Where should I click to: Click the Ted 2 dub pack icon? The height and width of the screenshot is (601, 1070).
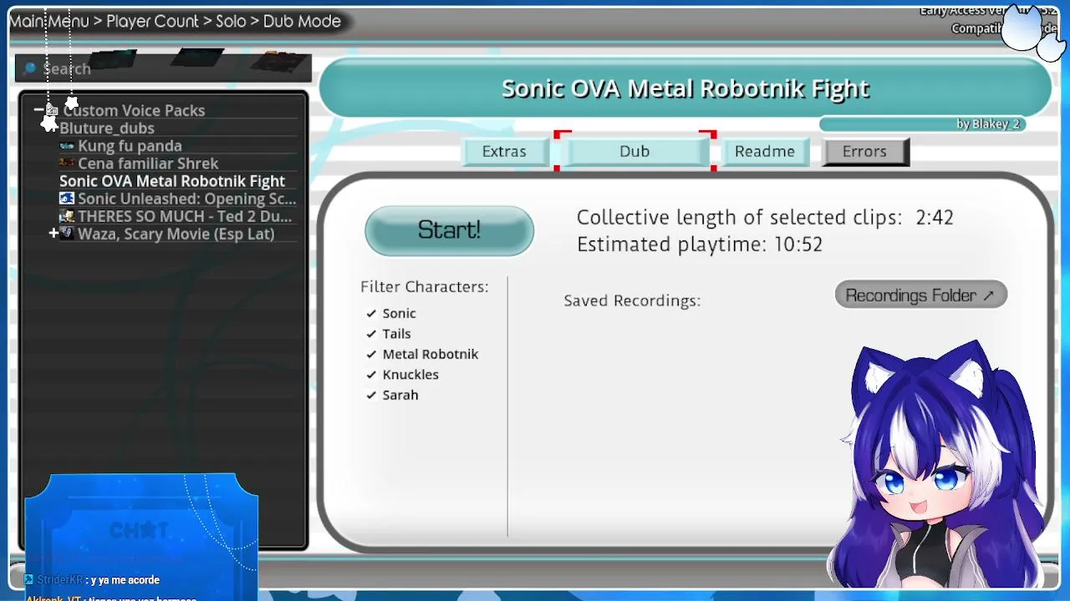click(67, 216)
